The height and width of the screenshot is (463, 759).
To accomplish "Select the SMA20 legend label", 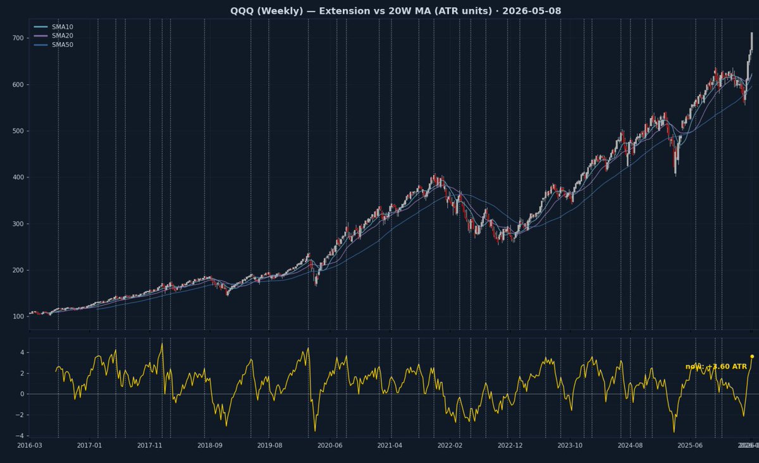I will 63,36.
